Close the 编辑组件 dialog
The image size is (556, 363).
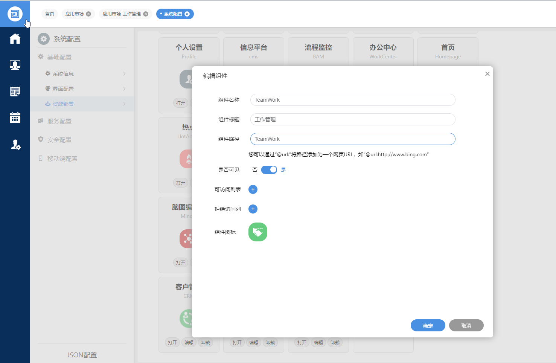click(487, 74)
